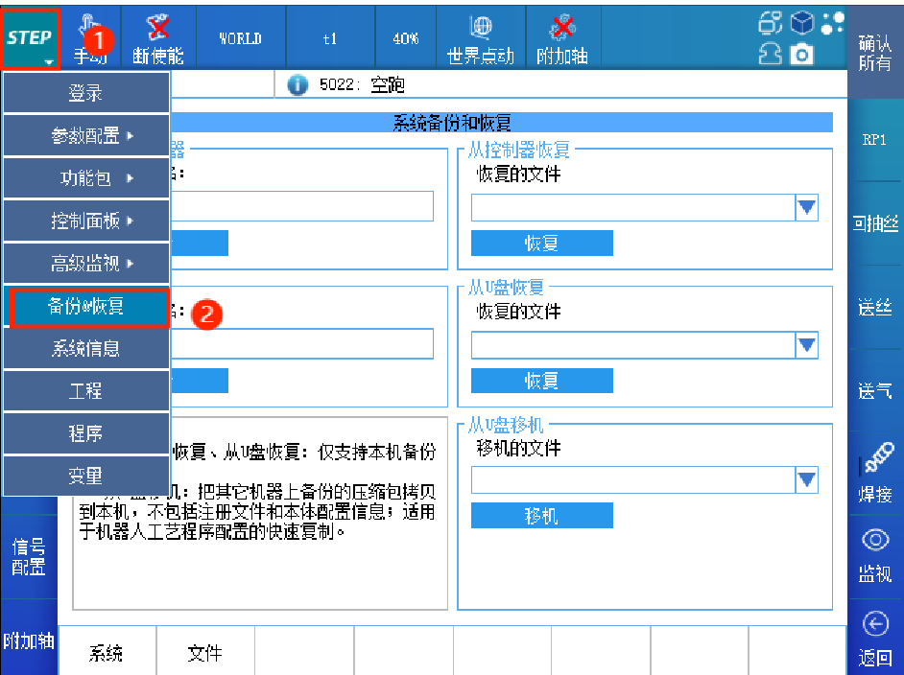This screenshot has width=904, height=675.
Task: Click the camera screenshot icon
Action: point(799,57)
